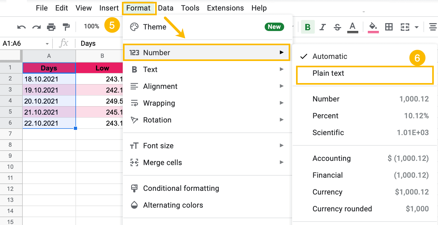Select the Paint format tool
The height and width of the screenshot is (225, 438).
tap(66, 27)
